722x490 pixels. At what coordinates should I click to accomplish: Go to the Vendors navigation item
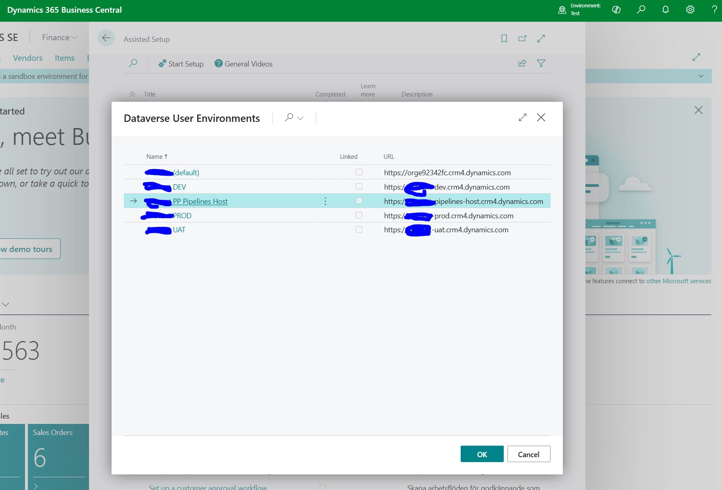point(27,58)
